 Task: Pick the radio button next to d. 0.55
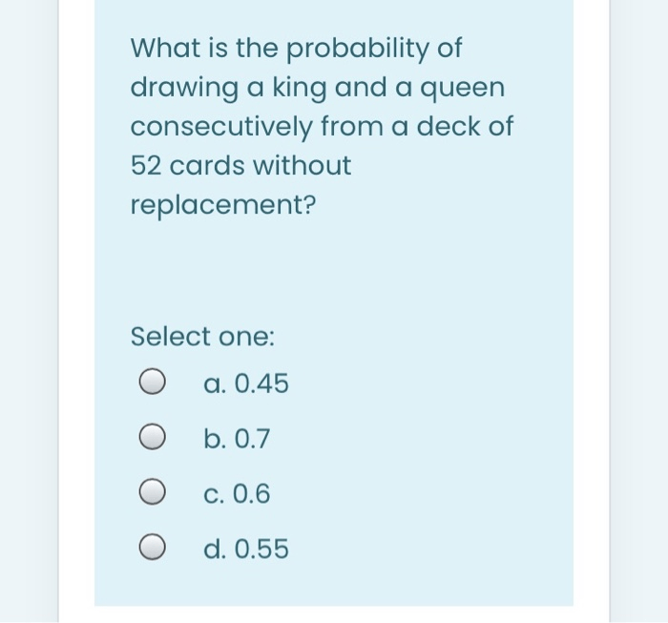(x=152, y=547)
